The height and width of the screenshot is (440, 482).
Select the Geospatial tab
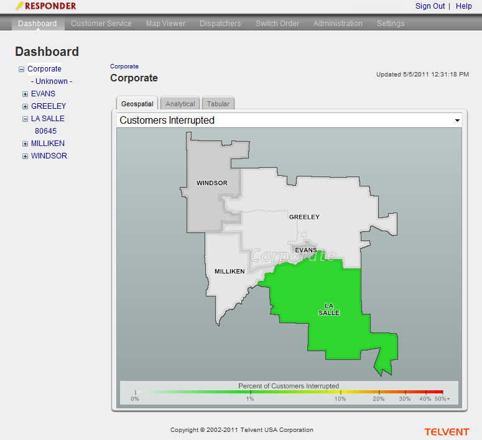click(x=137, y=104)
